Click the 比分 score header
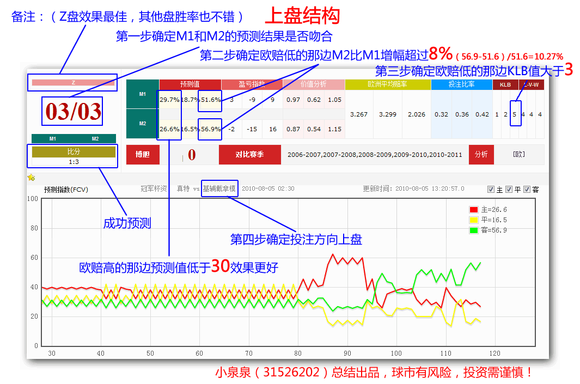The width and height of the screenshot is (580, 384). coord(74,151)
